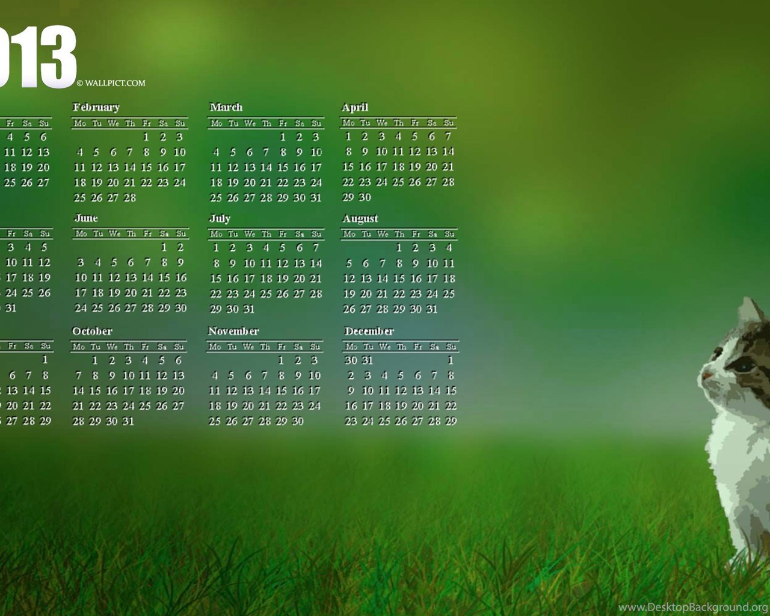Screen dimensions: 770x616
Task: Click the December month heading
Action: point(369,331)
